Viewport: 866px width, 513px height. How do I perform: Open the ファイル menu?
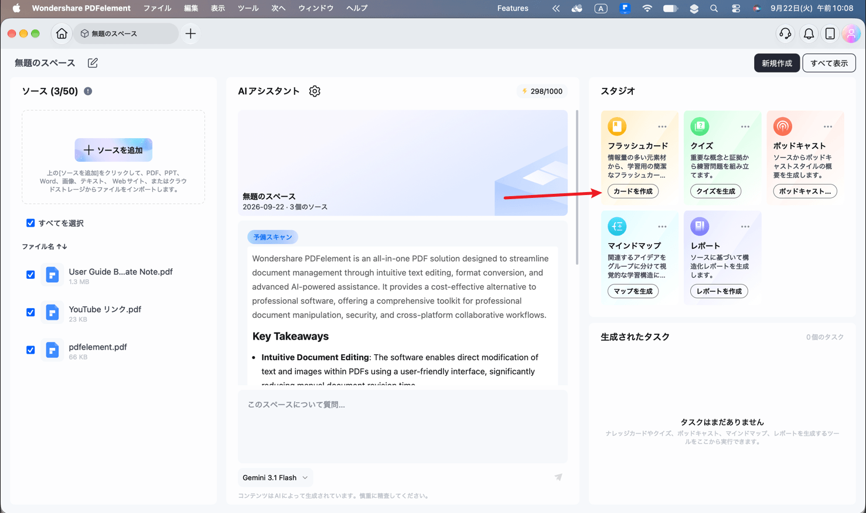pyautogui.click(x=158, y=8)
